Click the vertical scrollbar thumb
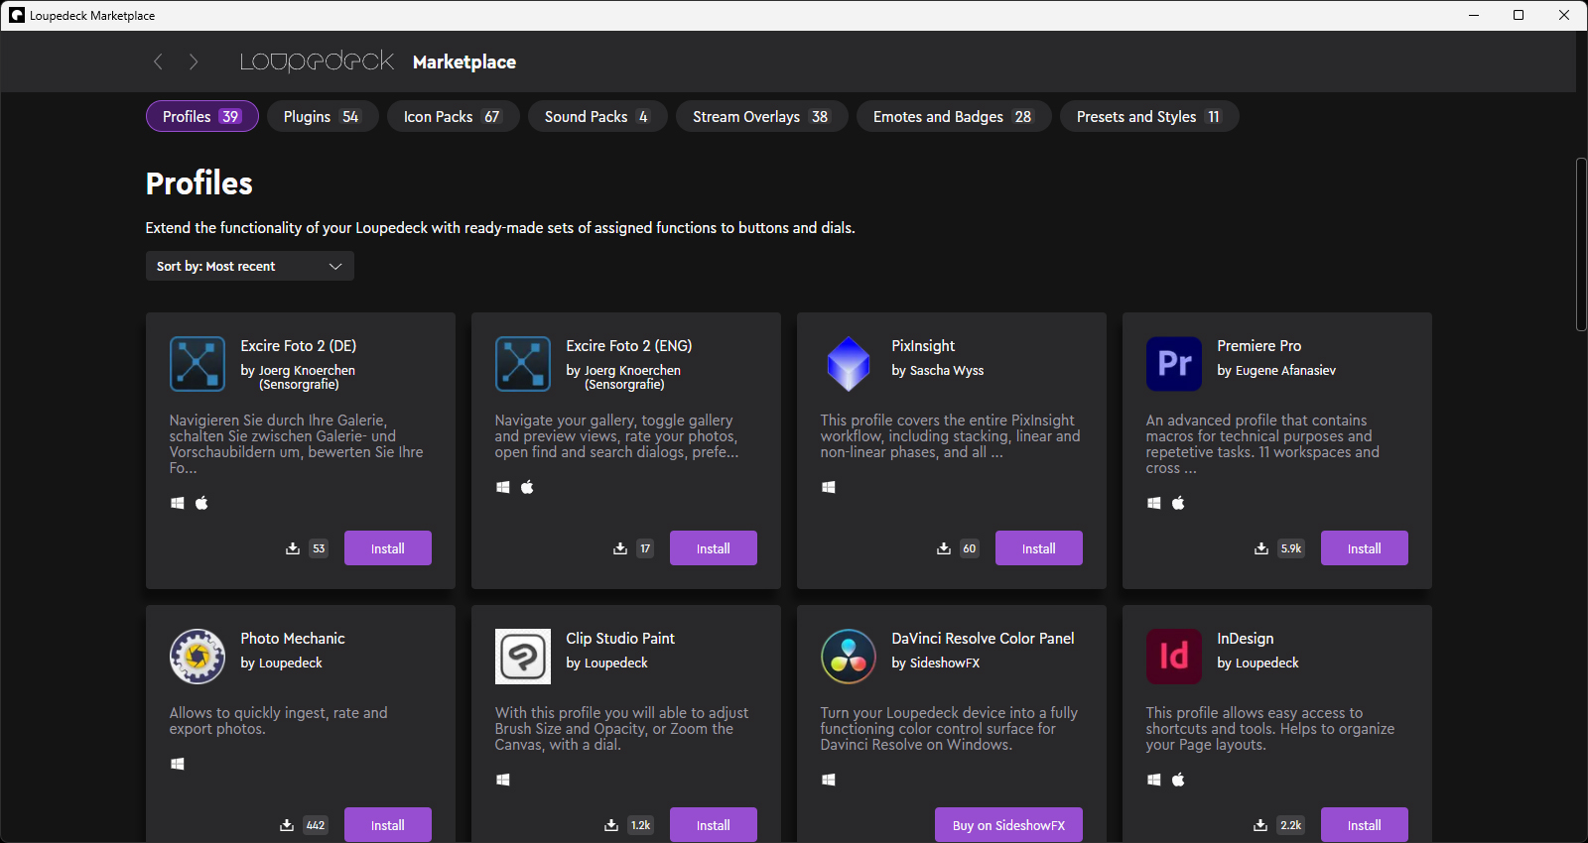 click(x=1581, y=244)
